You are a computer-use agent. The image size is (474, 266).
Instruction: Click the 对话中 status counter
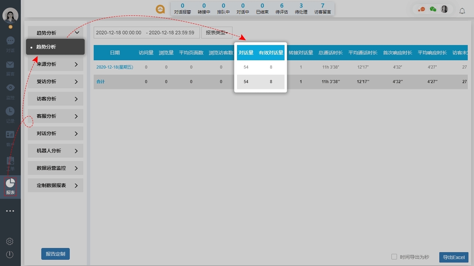[243, 8]
